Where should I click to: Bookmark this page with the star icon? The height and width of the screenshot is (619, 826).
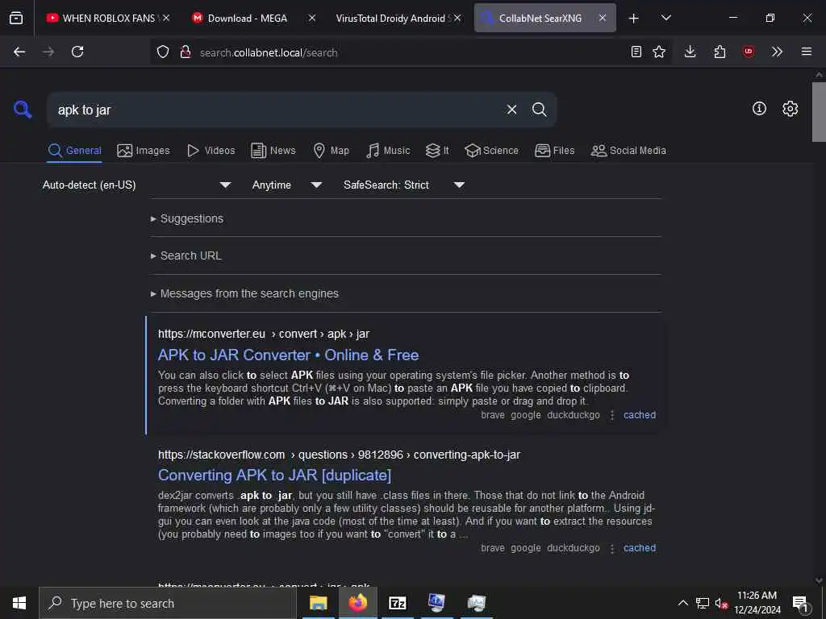coord(659,52)
